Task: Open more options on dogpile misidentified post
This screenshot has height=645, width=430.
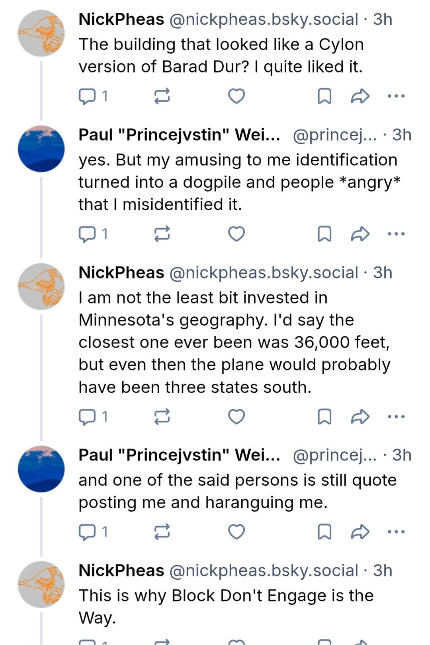Action: 396,234
